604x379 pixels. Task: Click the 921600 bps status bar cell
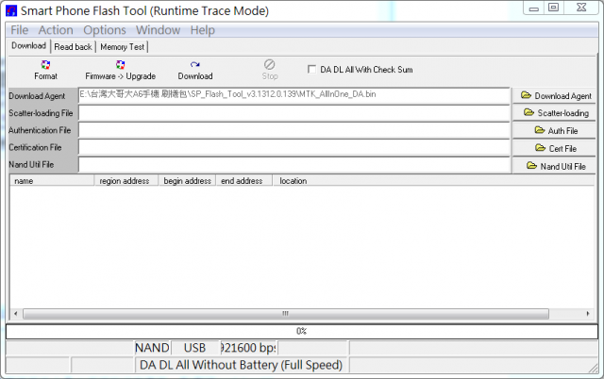click(x=248, y=348)
